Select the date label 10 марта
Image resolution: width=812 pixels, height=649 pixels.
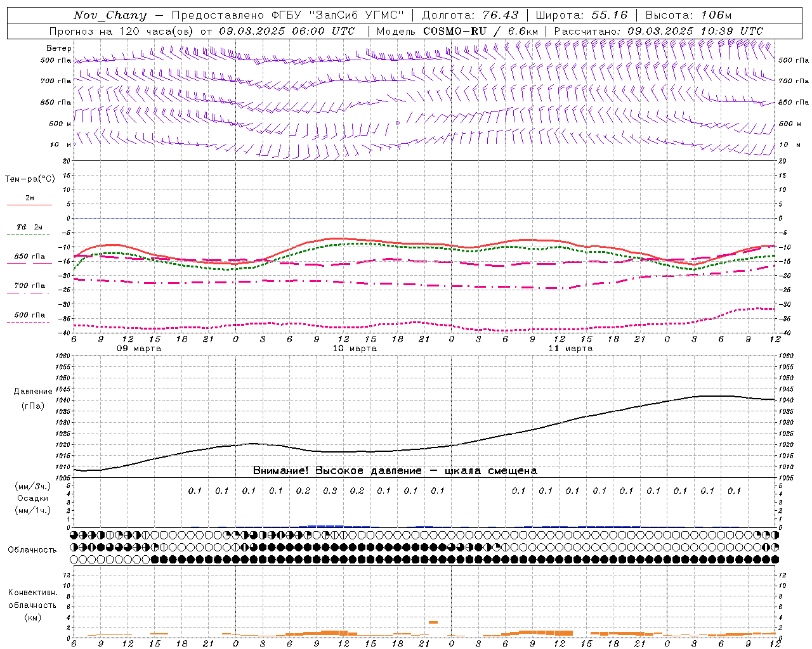pos(355,349)
